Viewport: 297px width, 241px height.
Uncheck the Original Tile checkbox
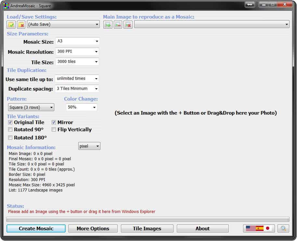pyautogui.click(x=10, y=122)
